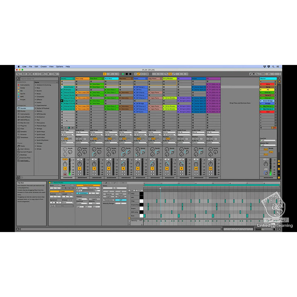Click the Tap tempo button

pyautogui.click(x=17, y=74)
